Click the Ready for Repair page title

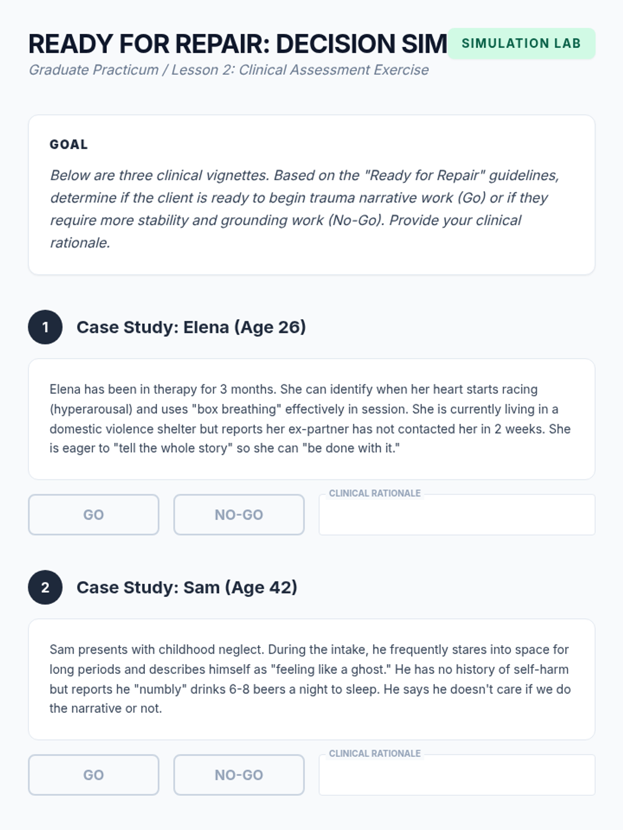237,44
